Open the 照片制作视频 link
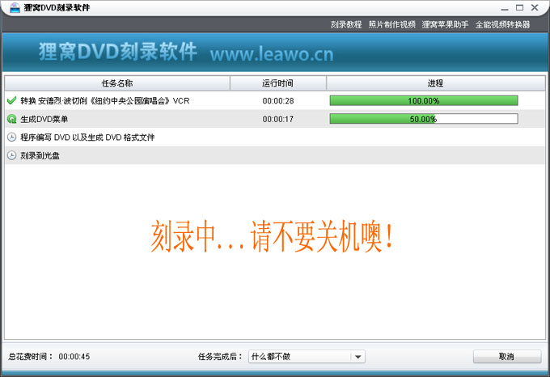Image resolution: width=550 pixels, height=377 pixels. pyautogui.click(x=391, y=24)
